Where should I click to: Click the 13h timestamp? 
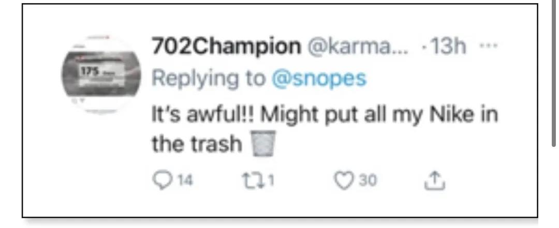448,48
